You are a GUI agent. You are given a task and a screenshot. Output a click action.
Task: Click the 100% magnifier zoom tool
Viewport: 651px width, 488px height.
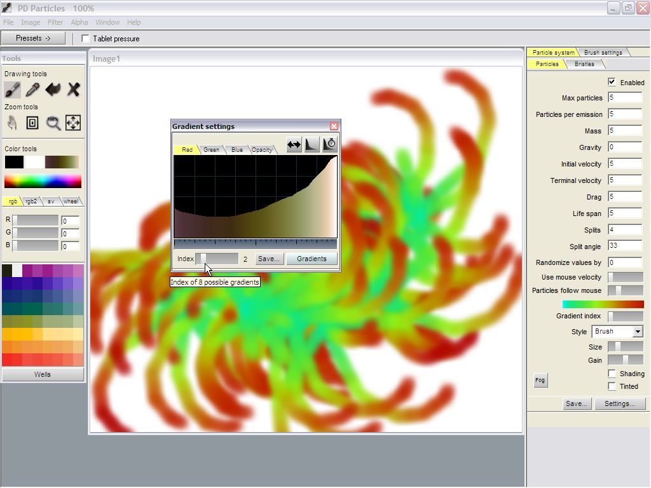(53, 123)
